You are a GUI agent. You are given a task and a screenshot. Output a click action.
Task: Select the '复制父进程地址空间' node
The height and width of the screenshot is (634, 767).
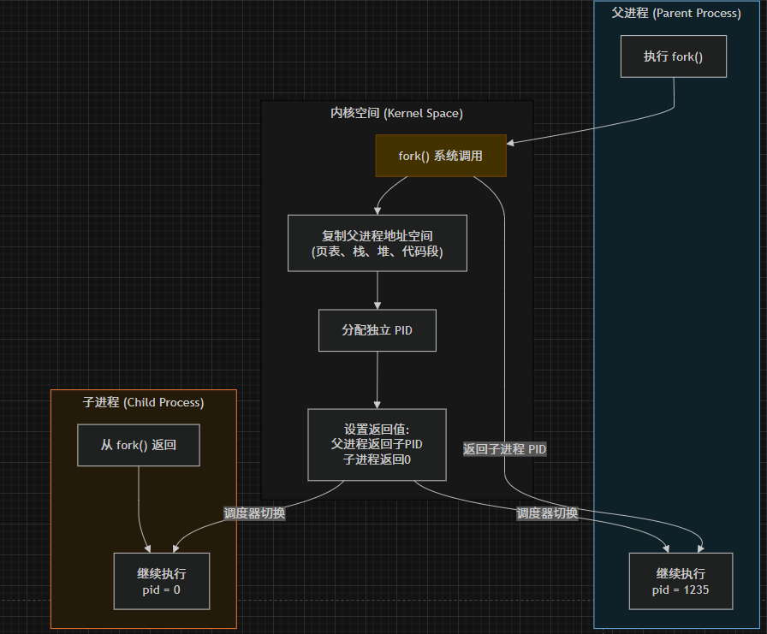pos(378,243)
